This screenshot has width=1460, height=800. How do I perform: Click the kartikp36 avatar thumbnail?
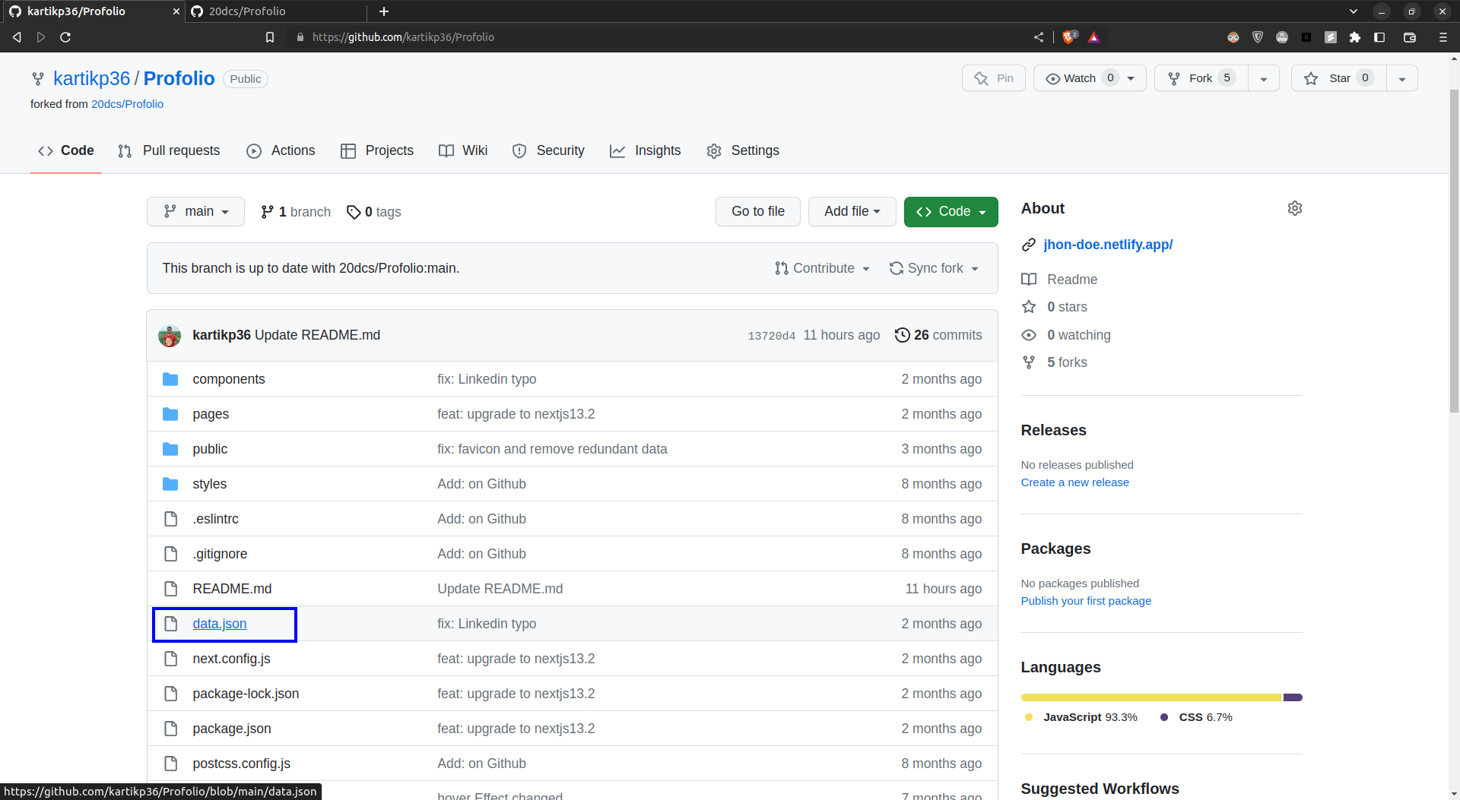[x=170, y=335]
